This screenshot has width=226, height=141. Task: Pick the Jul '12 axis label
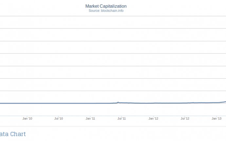(185, 118)
